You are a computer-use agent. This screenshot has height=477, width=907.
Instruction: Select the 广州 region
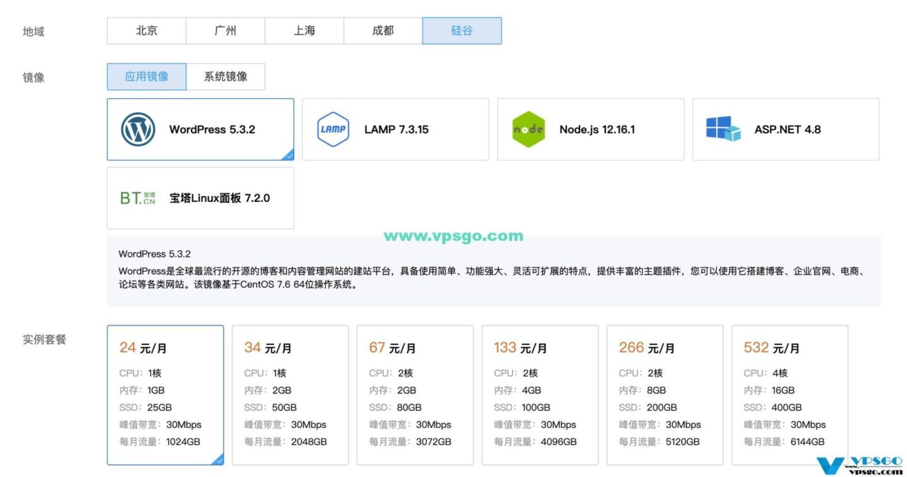[x=225, y=31]
